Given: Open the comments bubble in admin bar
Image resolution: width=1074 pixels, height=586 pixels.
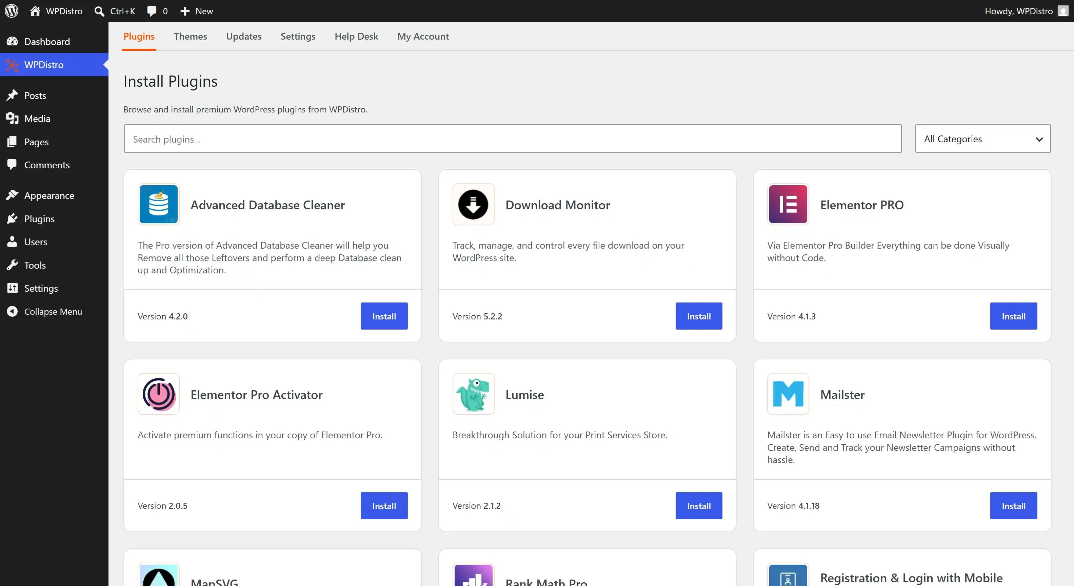Looking at the screenshot, I should tap(152, 11).
